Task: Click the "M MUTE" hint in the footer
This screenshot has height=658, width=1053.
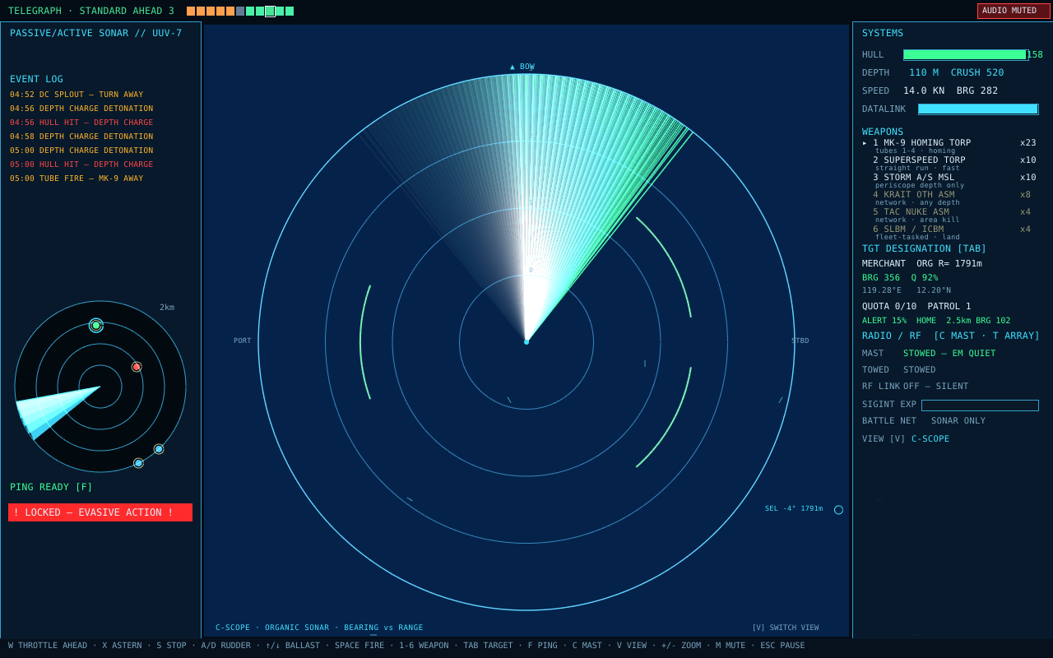Action: click(731, 646)
